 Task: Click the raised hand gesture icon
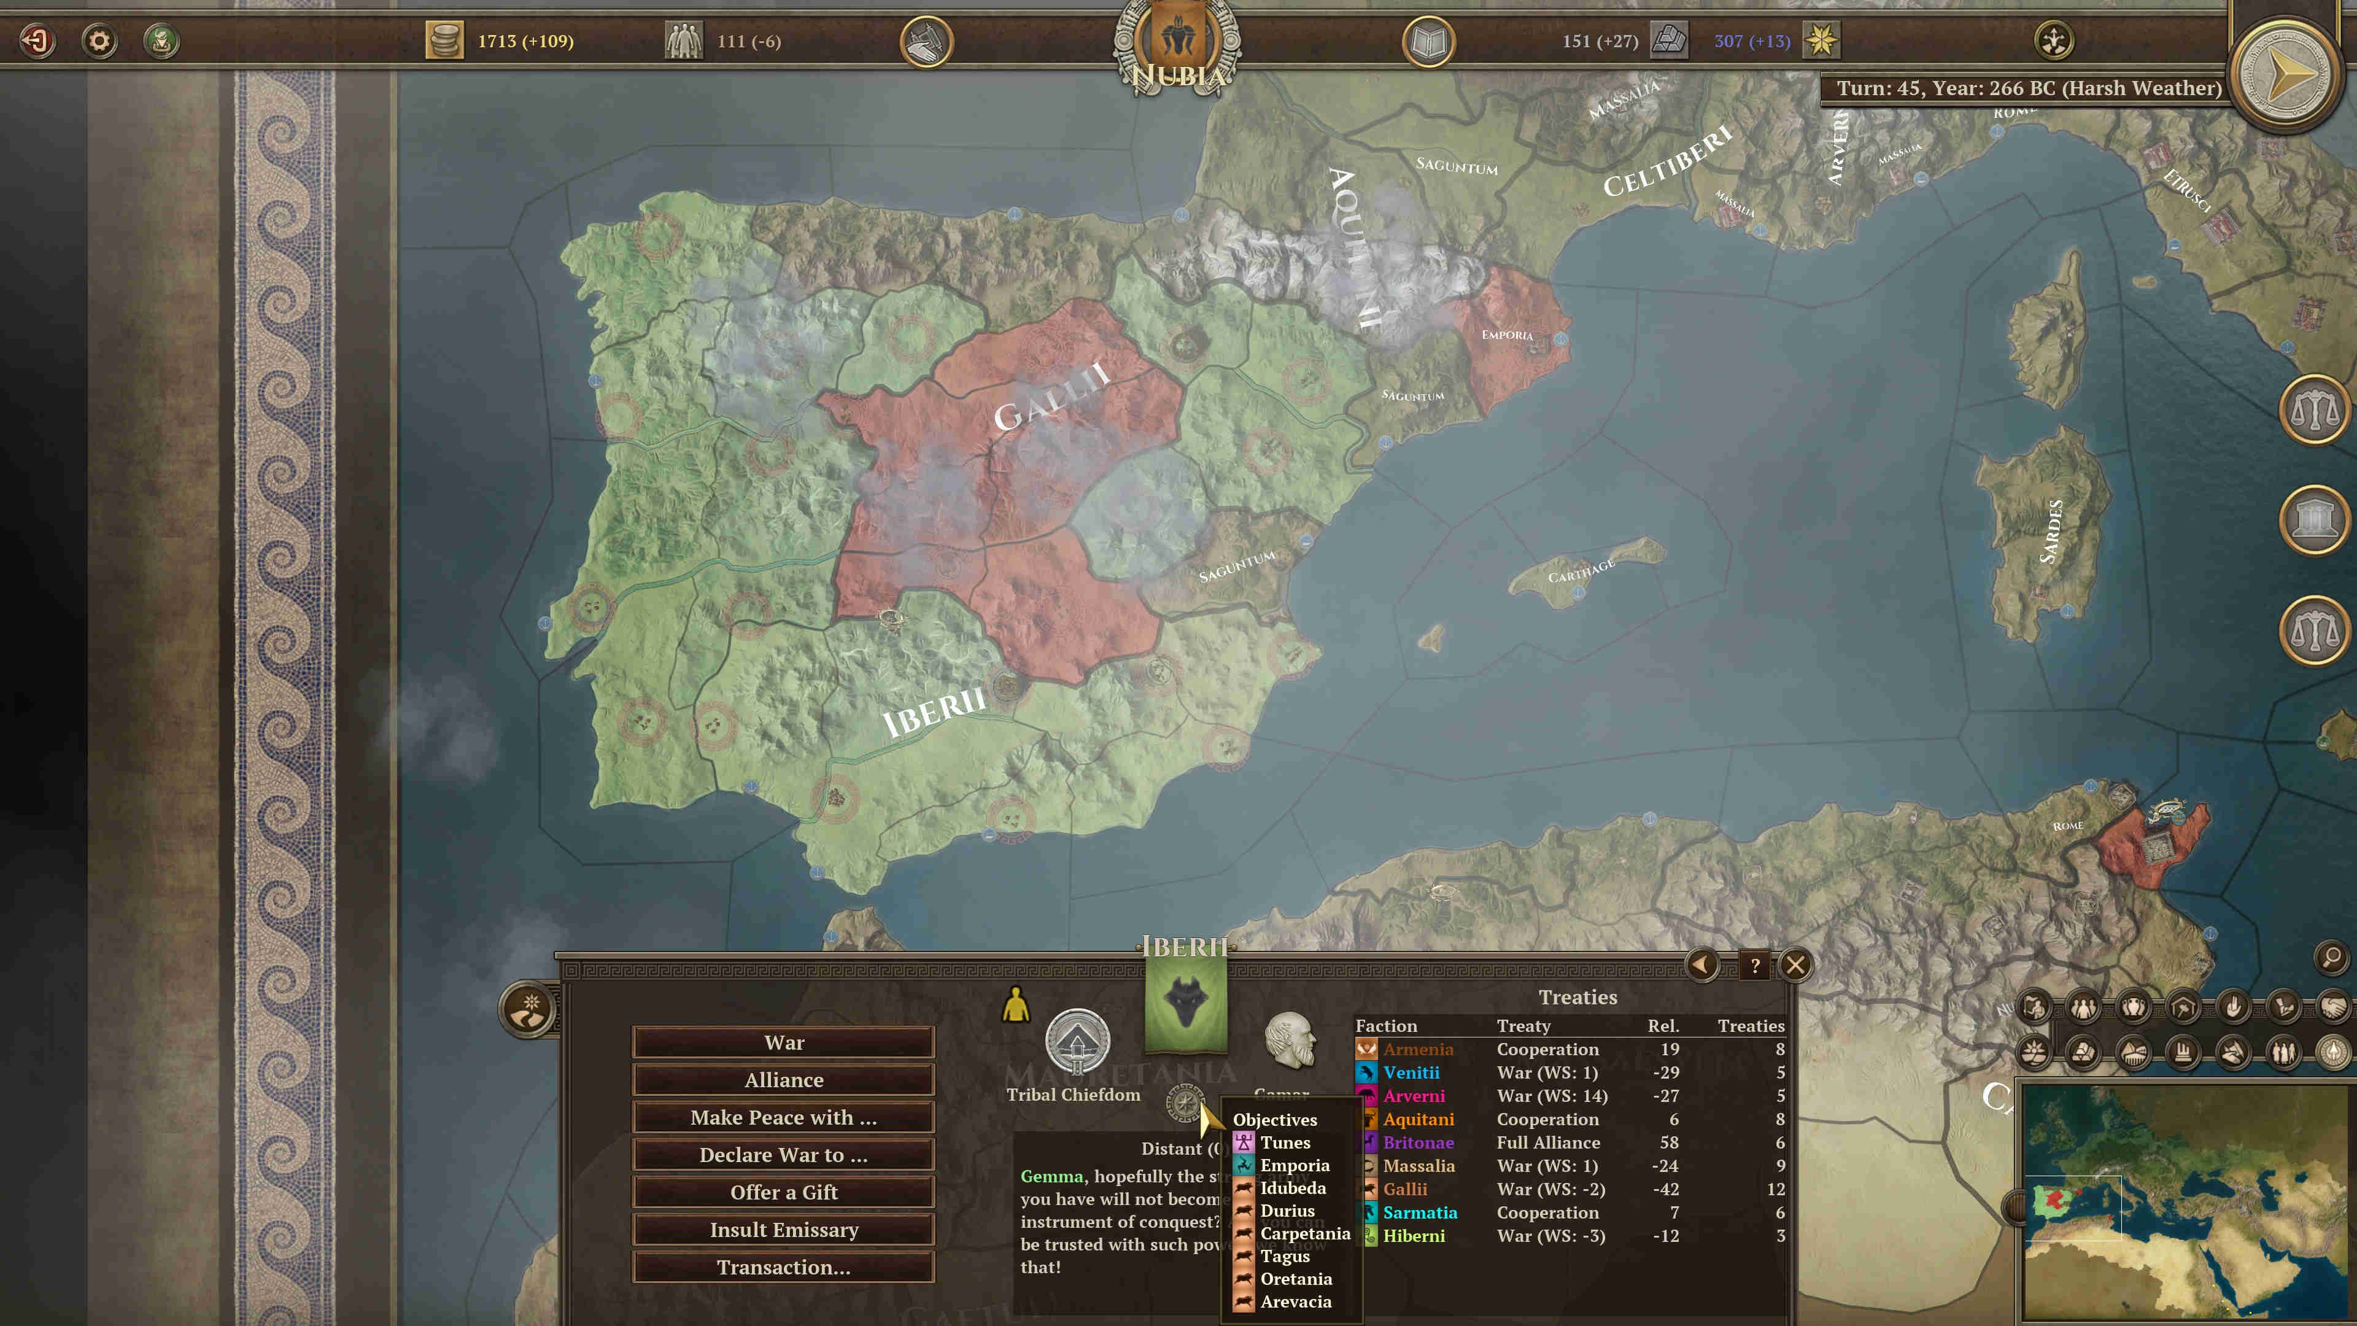click(2234, 1007)
